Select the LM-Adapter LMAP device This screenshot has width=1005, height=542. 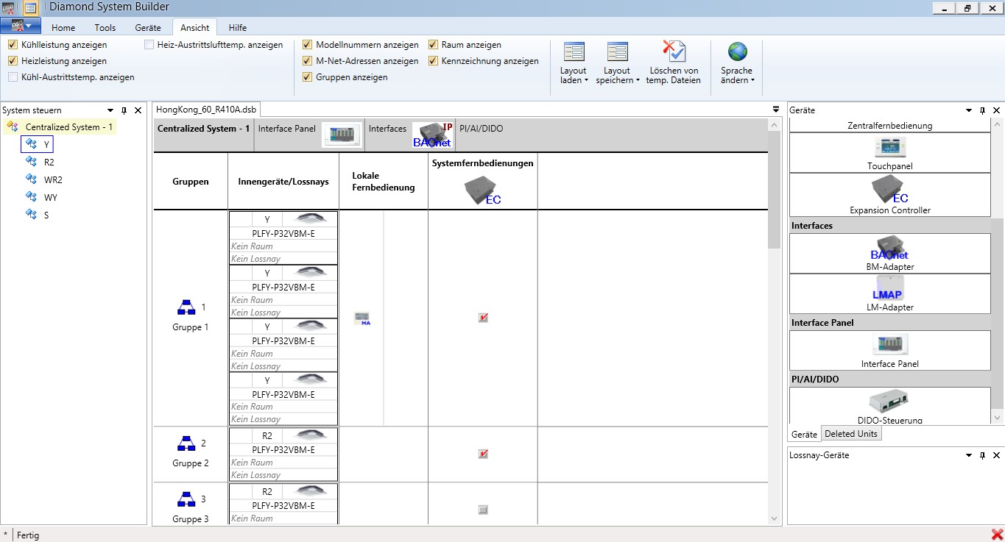tap(889, 293)
